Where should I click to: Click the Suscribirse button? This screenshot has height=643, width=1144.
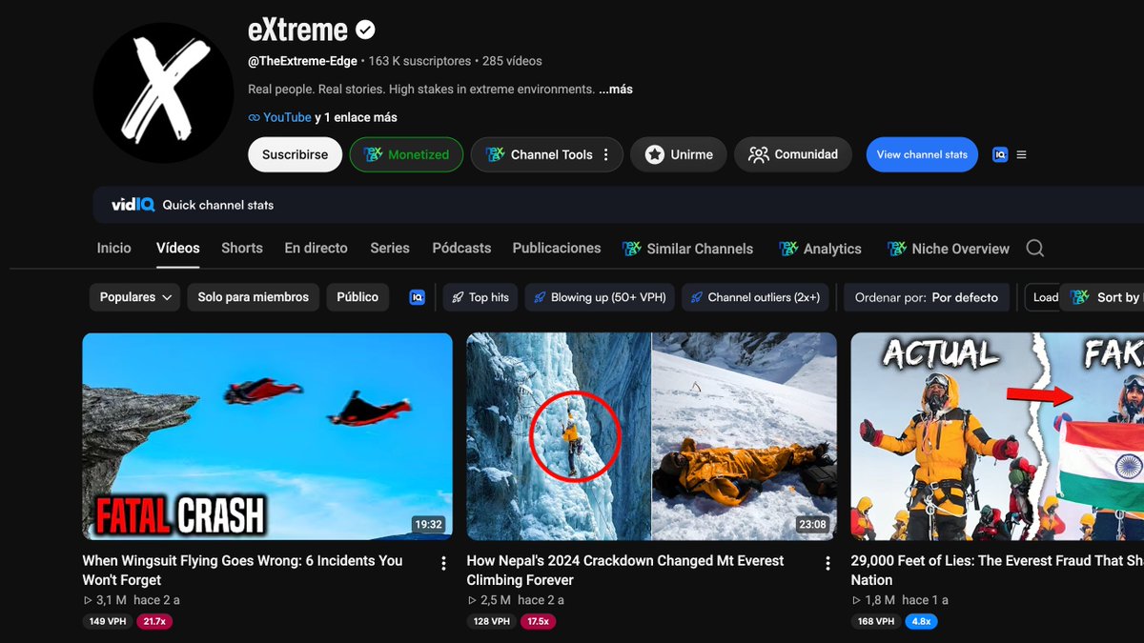click(296, 154)
